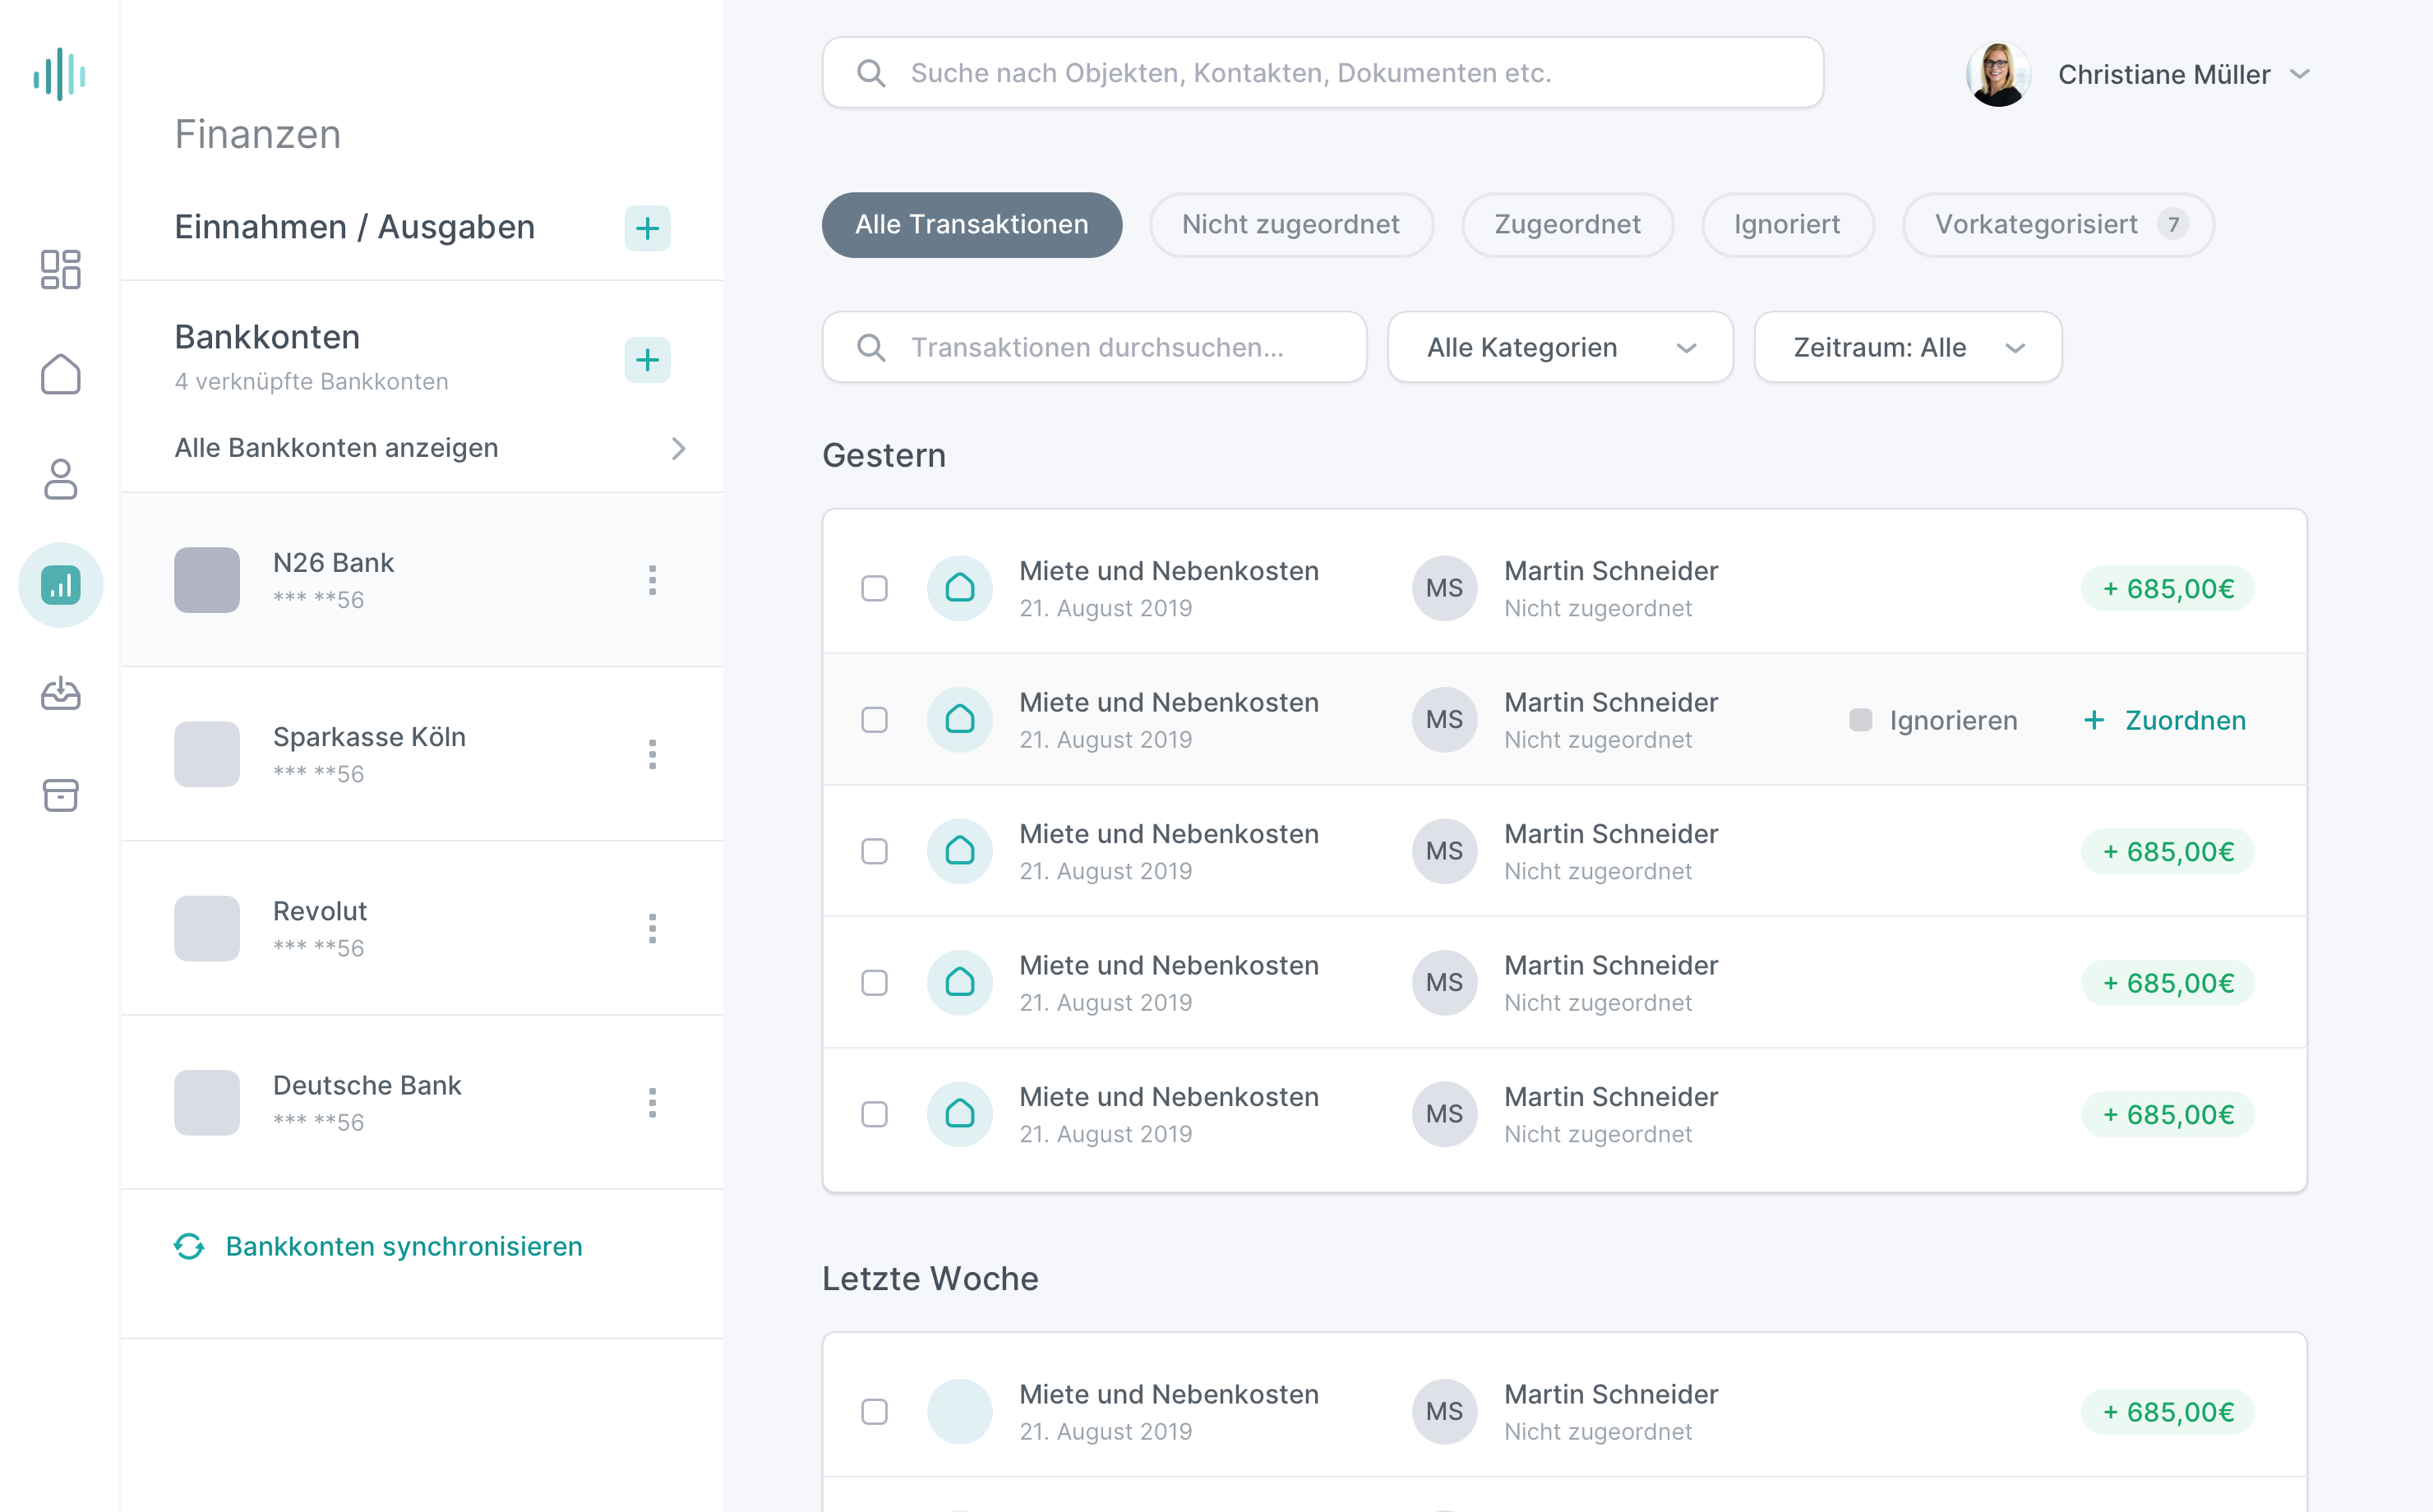
Task: Select the Vorkategorisiert filter tab
Action: [2057, 225]
